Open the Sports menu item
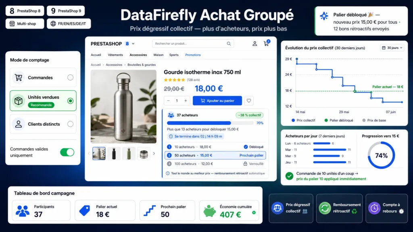The image size is (413, 232). (174, 55)
